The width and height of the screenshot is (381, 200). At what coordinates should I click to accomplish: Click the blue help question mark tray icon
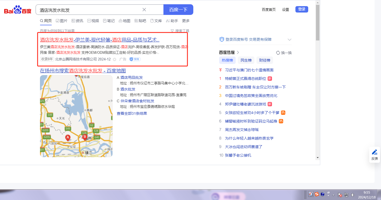(x=322, y=194)
